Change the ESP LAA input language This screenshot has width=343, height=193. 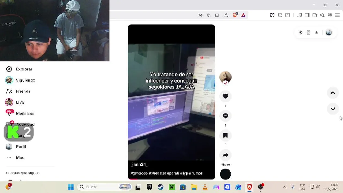pyautogui.click(x=302, y=187)
